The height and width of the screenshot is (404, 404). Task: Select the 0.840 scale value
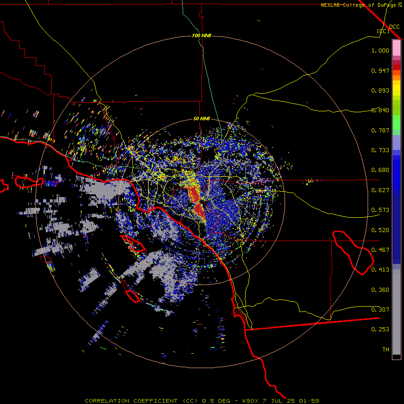[x=380, y=110]
